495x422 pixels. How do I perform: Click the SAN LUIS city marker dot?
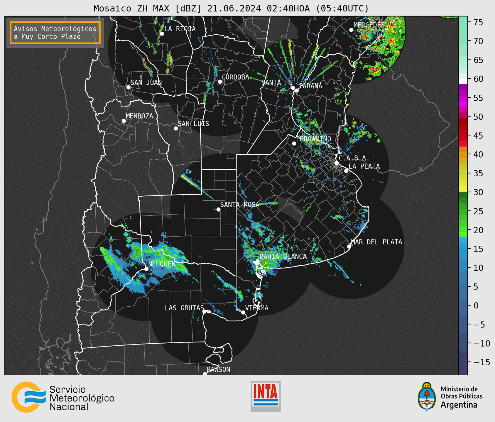[176, 129]
